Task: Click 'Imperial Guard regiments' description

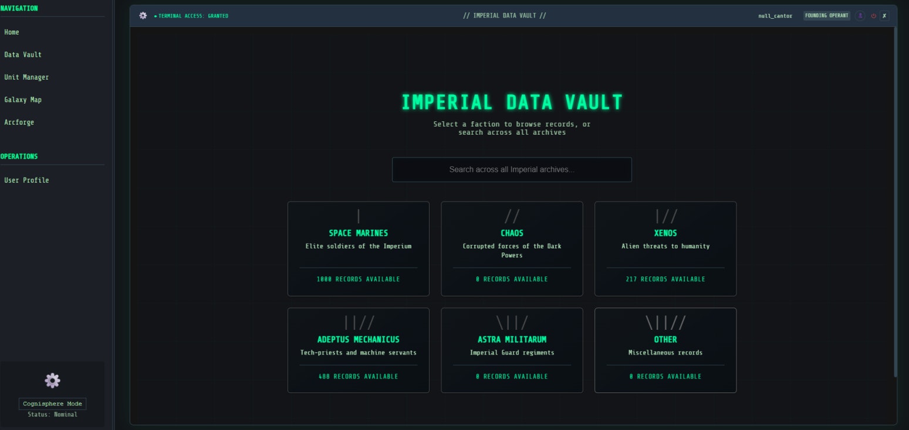Action: 512,353
